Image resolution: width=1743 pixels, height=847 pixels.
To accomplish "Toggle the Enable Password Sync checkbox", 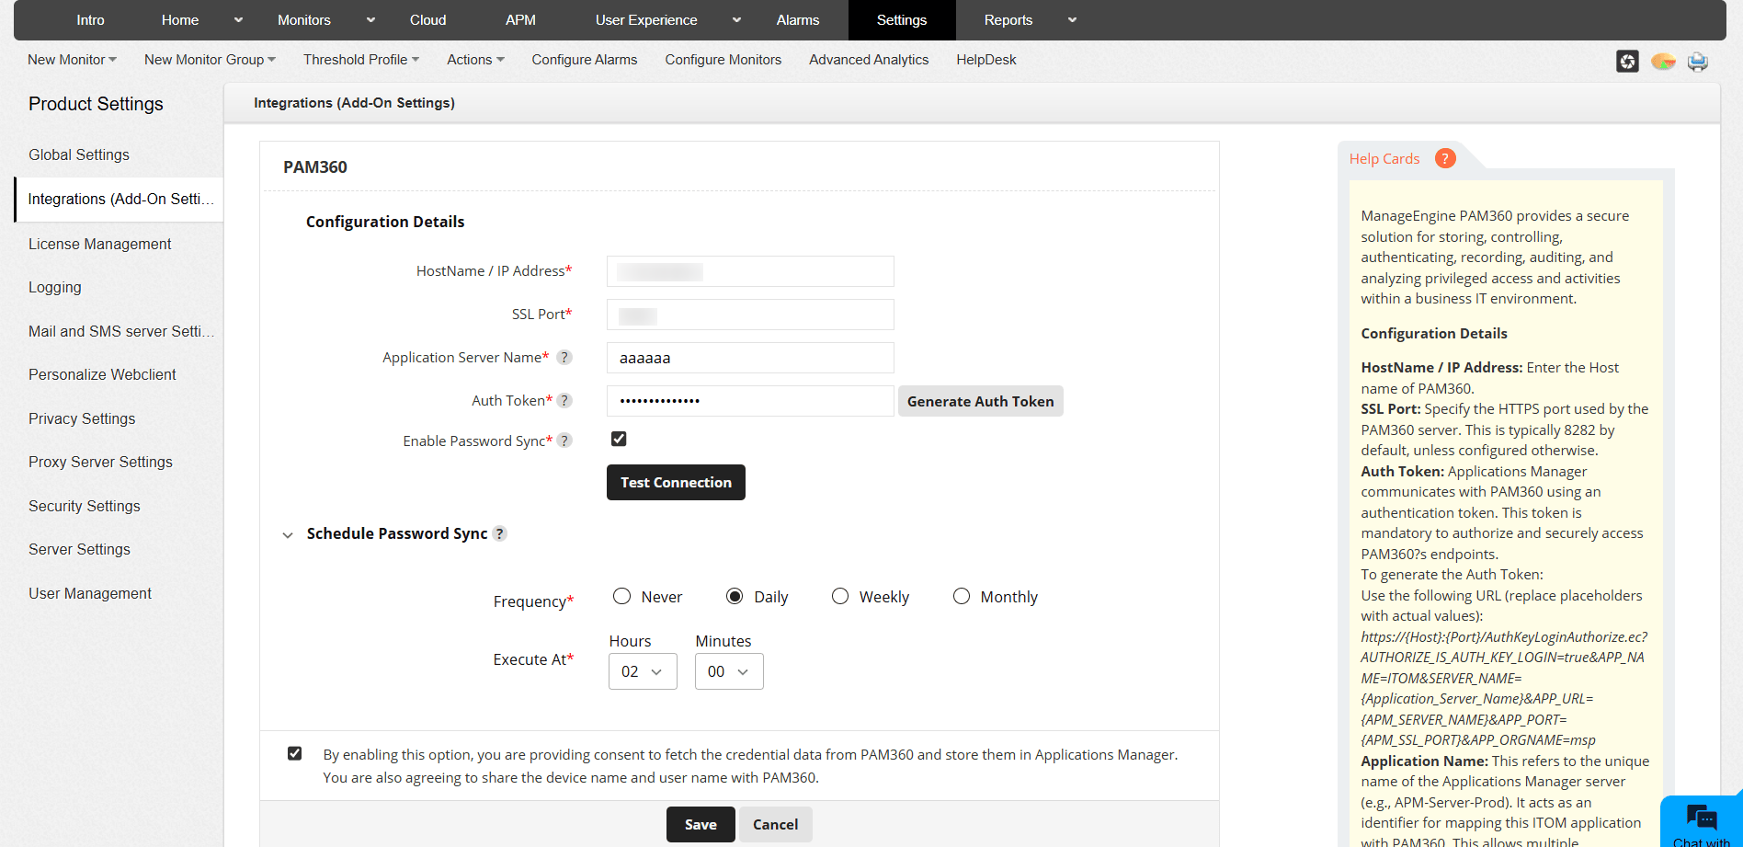I will [619, 439].
